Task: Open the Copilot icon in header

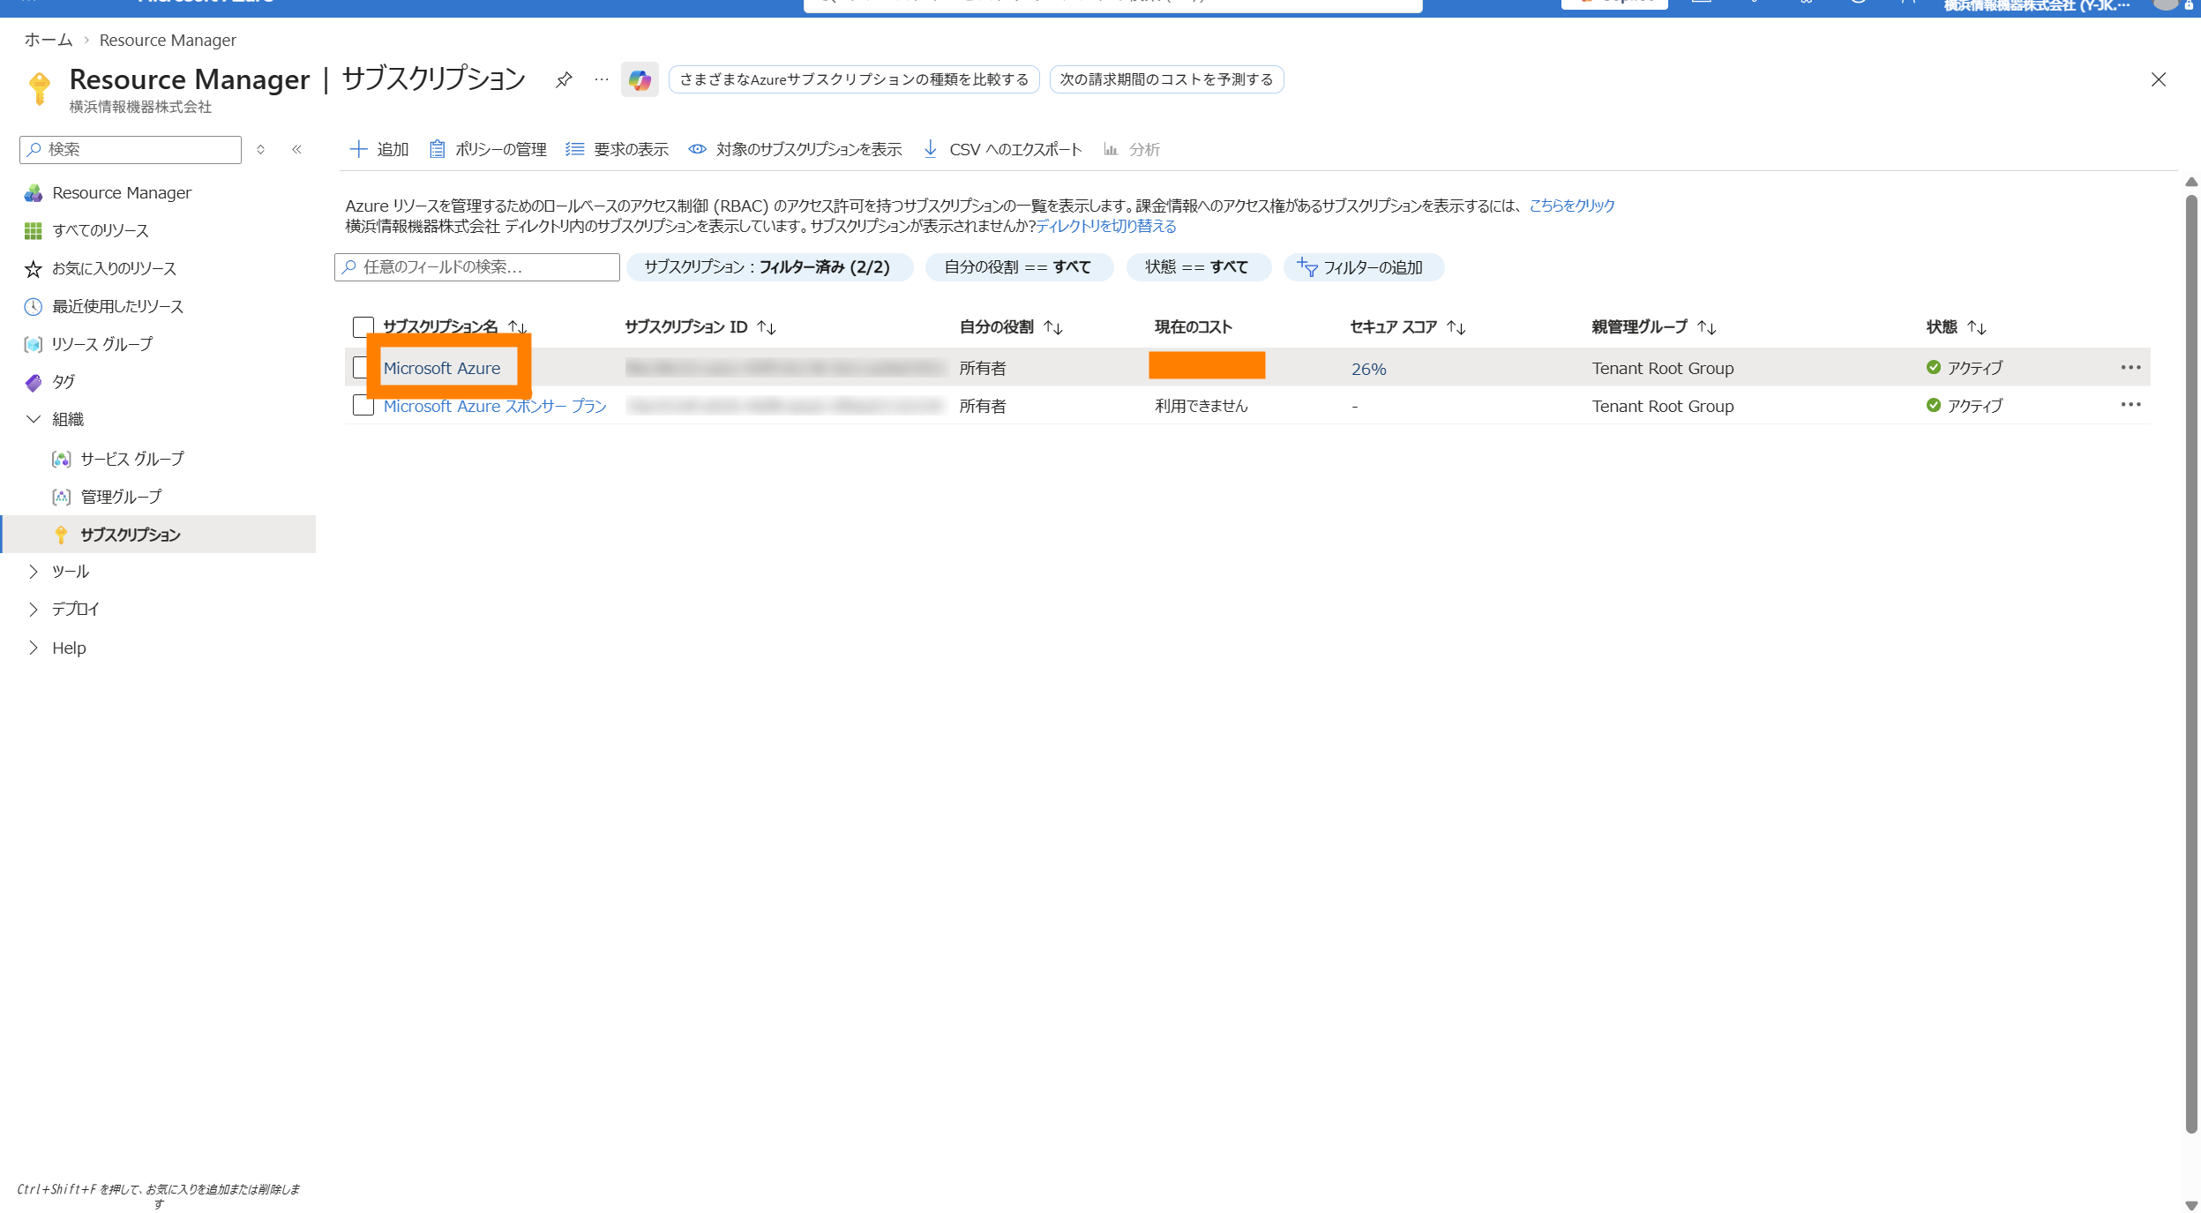Action: tap(640, 79)
